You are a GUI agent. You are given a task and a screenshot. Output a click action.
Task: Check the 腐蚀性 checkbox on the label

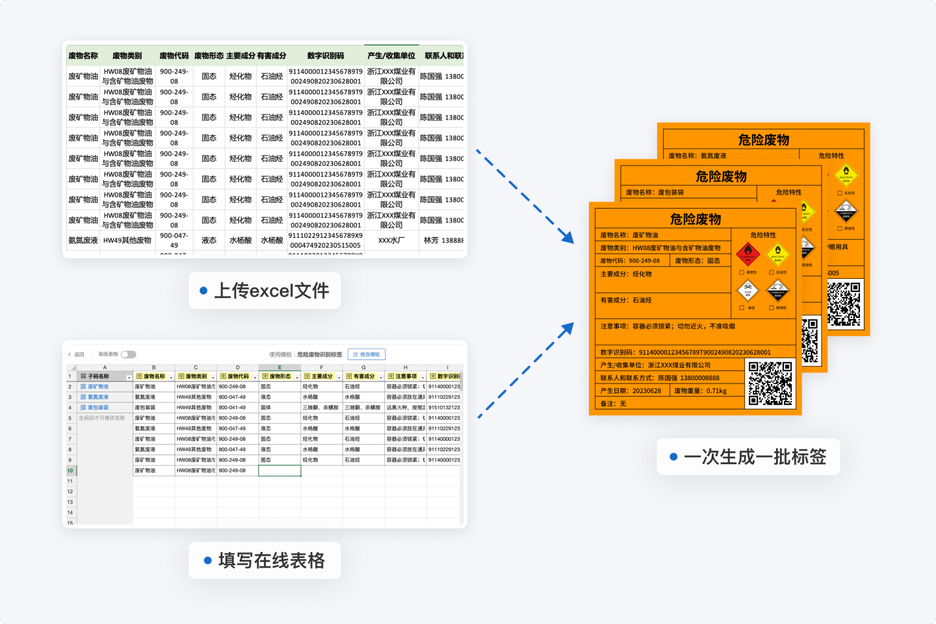click(772, 307)
